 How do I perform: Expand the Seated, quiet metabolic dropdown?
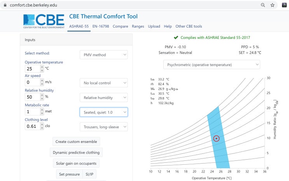coord(103,112)
